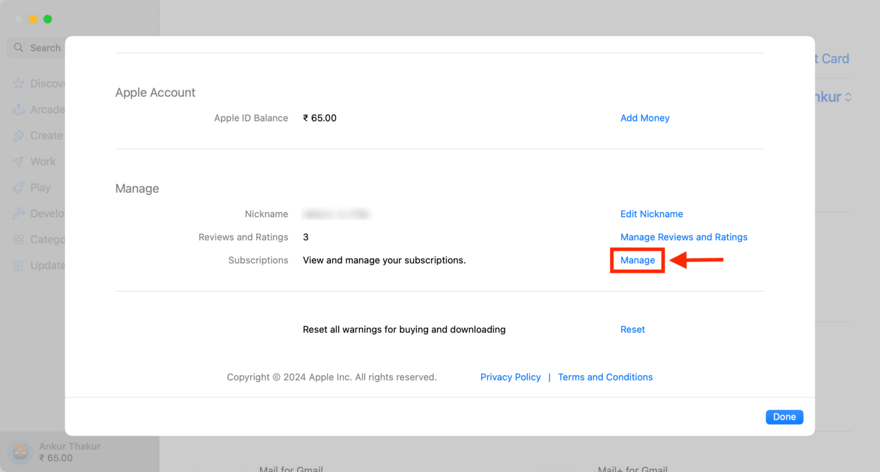880x472 pixels.
Task: Click Ankur Thakur account name in sidebar
Action: (70, 446)
